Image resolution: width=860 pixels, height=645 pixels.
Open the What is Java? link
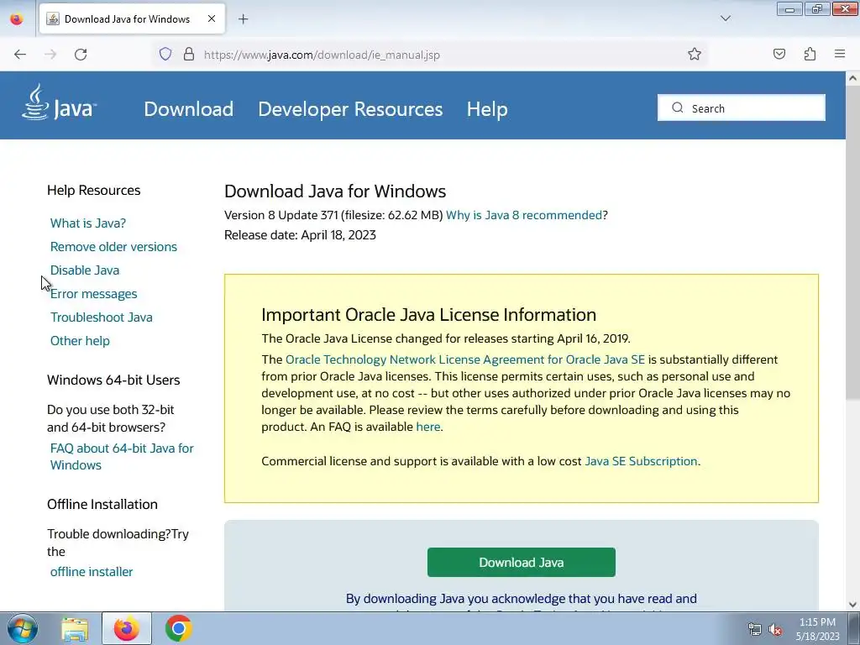point(87,223)
